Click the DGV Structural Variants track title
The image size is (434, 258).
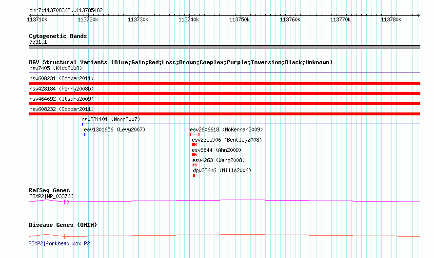tap(180, 62)
